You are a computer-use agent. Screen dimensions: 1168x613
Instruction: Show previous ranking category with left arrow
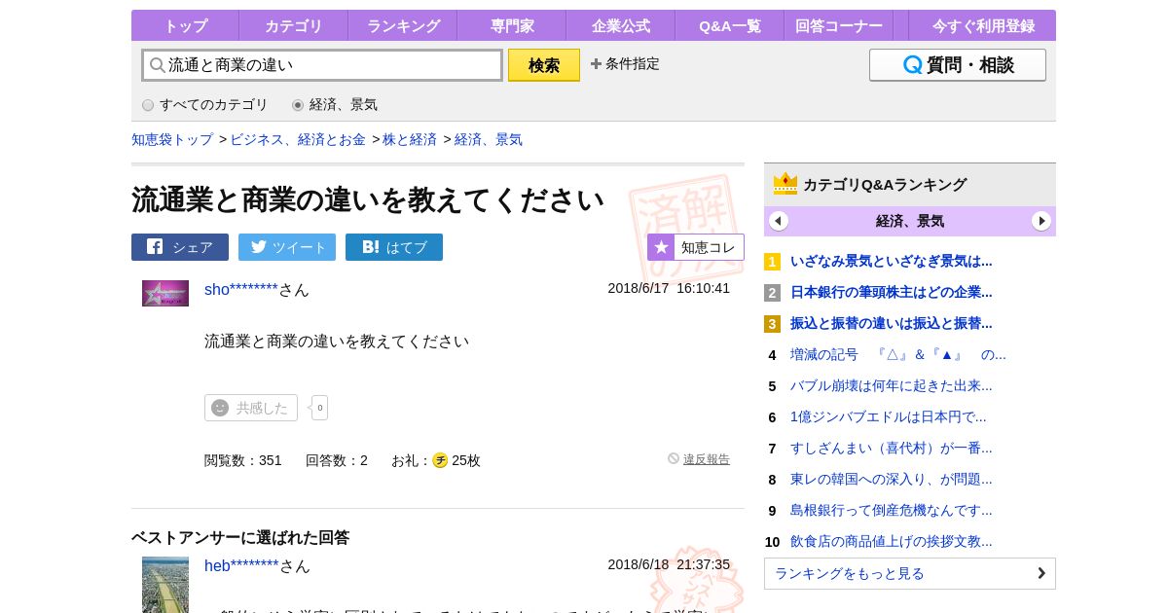click(779, 221)
